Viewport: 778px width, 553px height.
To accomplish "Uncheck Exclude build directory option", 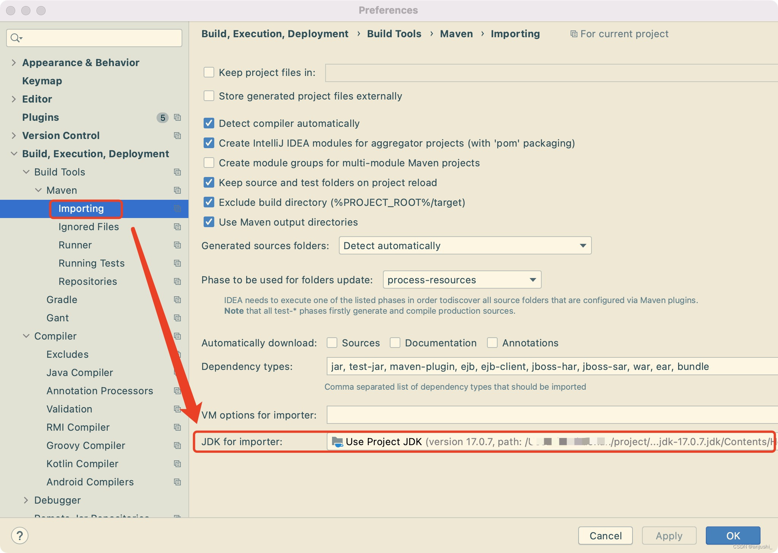I will pos(209,202).
